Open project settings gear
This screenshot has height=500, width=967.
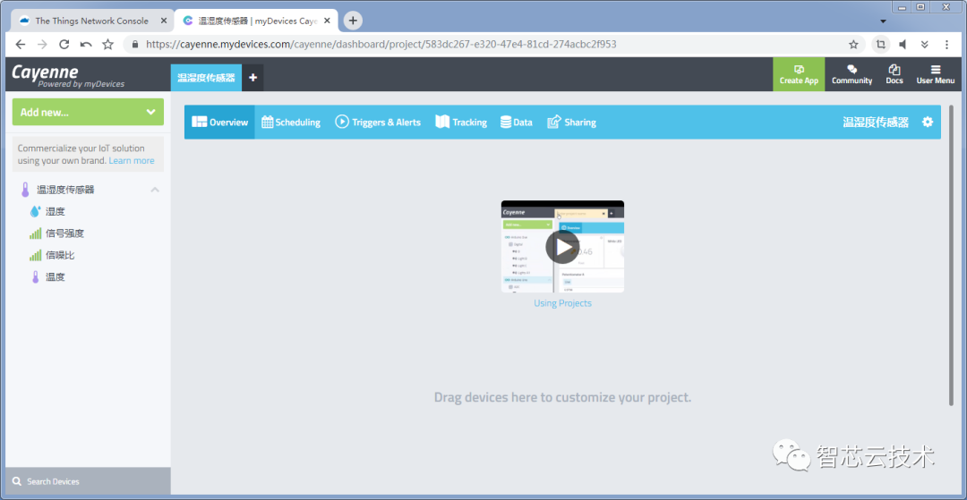[x=928, y=122]
